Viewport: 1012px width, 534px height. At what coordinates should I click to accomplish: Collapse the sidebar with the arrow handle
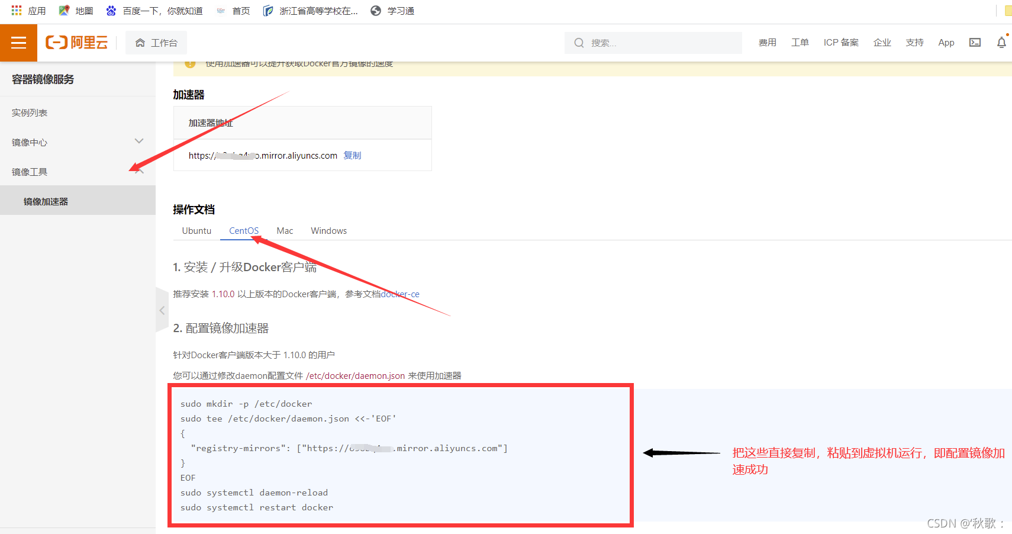[162, 310]
